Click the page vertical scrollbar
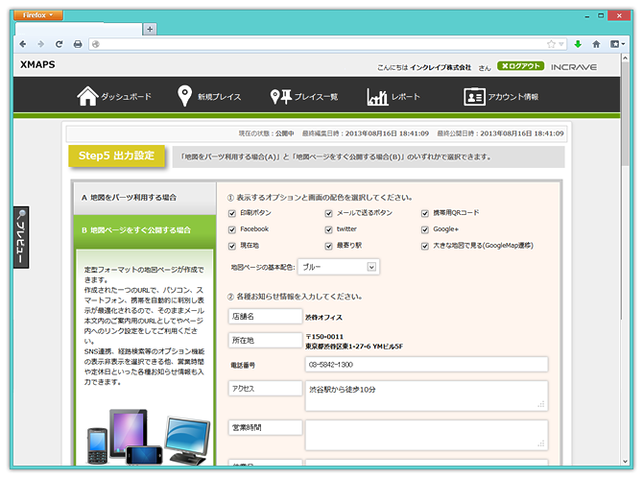This screenshot has height=479, width=643. [x=626, y=288]
